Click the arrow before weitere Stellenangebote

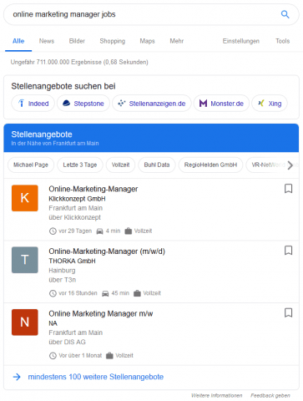point(17,377)
